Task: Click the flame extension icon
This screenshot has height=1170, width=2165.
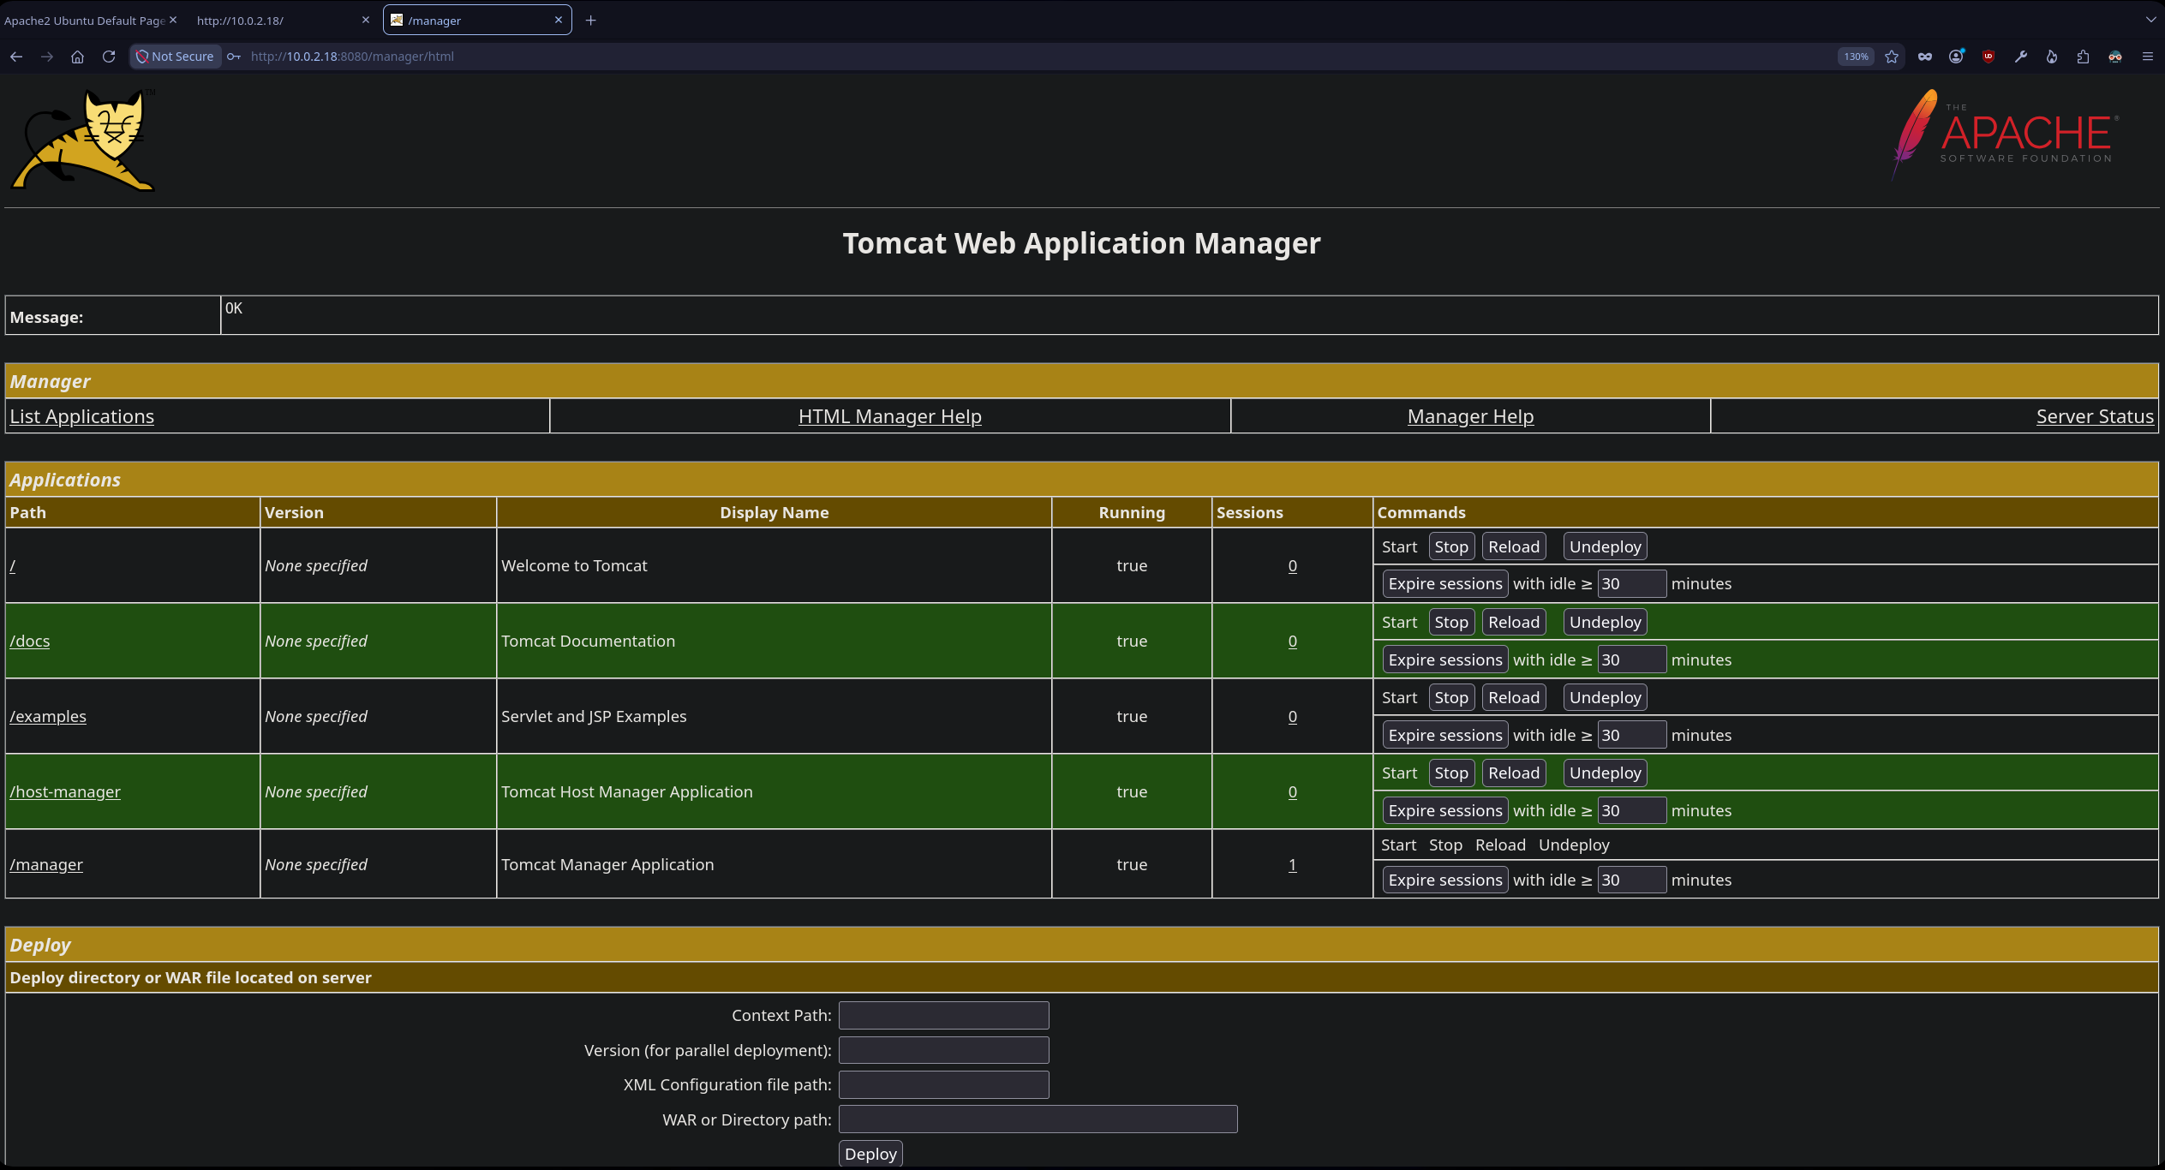Action: click(2052, 57)
